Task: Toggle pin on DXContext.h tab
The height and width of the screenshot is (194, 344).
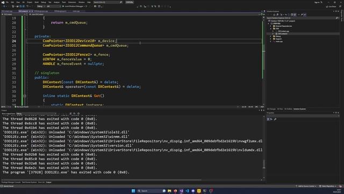Action: [30, 11]
